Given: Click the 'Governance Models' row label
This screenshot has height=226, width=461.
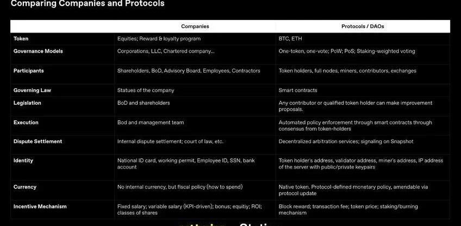Looking at the screenshot, I should pos(38,51).
